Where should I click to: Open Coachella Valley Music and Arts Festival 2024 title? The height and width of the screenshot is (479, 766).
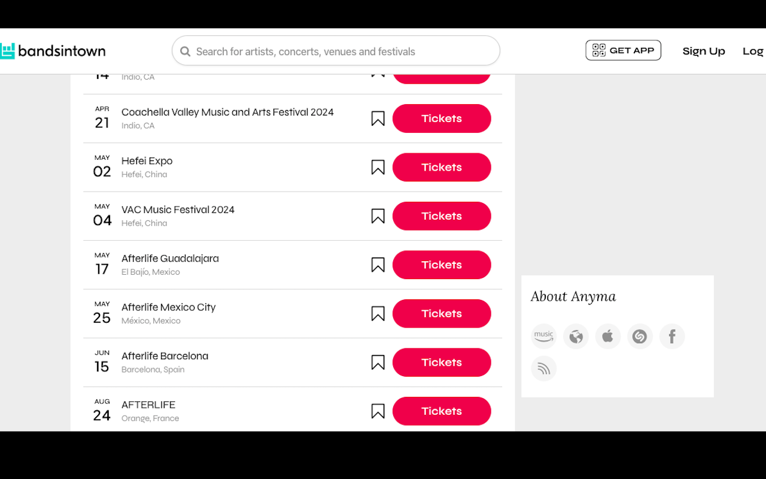[227, 112]
